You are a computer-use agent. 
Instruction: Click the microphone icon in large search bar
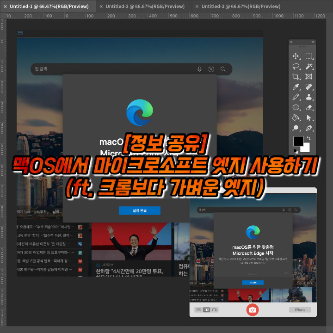tap(199, 69)
